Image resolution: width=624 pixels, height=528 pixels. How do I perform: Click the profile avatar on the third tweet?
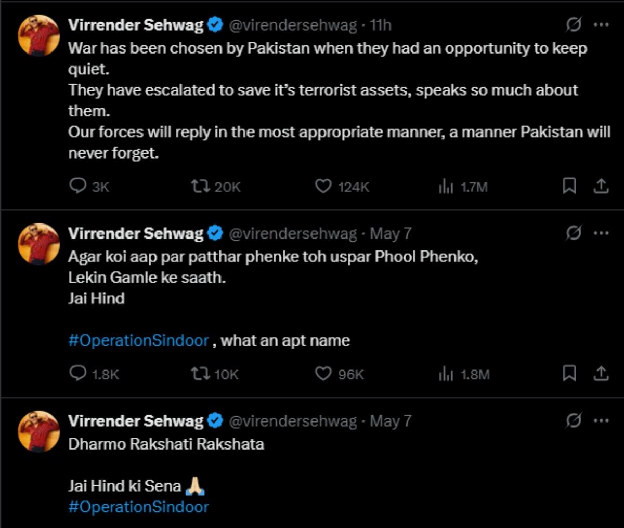39,431
